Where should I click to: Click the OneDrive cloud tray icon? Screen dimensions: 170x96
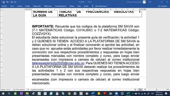(x=136, y=94)
